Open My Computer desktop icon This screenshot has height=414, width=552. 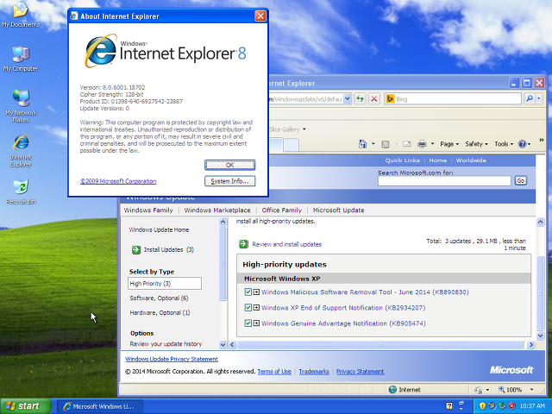pos(21,59)
